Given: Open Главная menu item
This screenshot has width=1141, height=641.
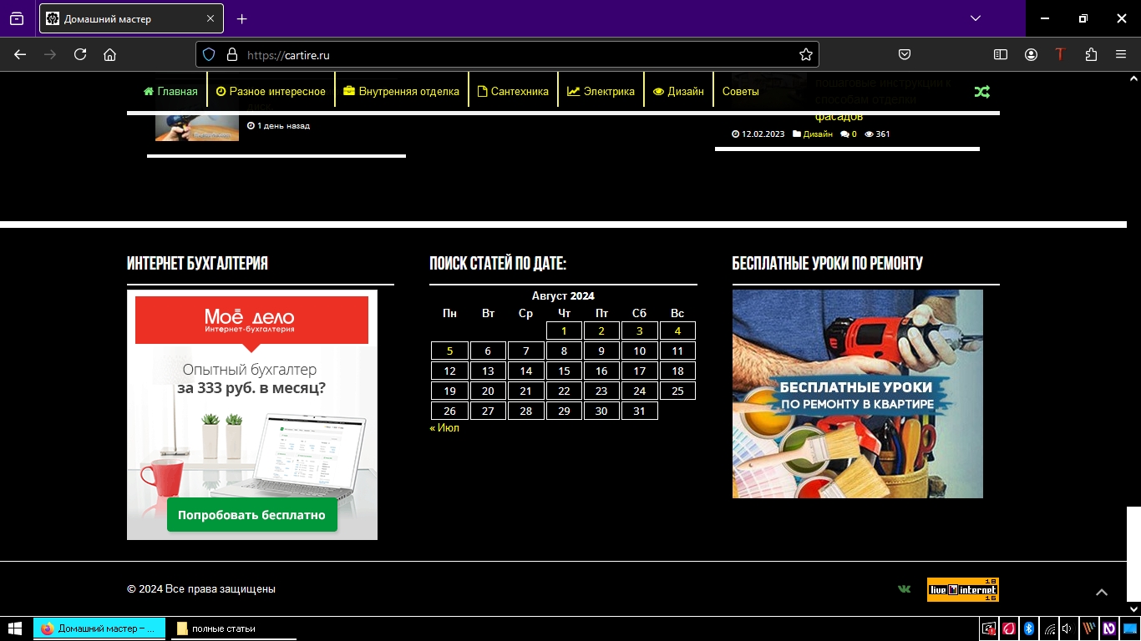Looking at the screenshot, I should 171,92.
